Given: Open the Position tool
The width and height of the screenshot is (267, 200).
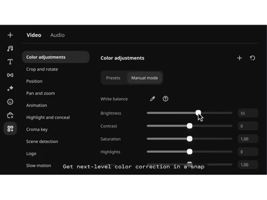Looking at the screenshot, I should (34, 81).
